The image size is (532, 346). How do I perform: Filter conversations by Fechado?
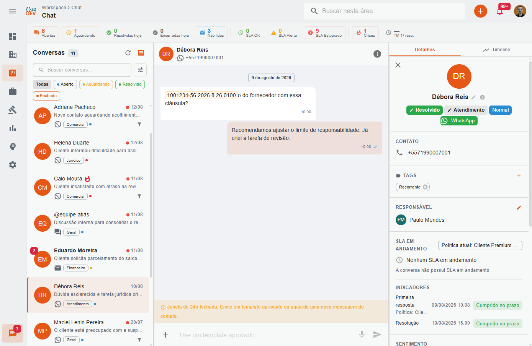tap(46, 96)
